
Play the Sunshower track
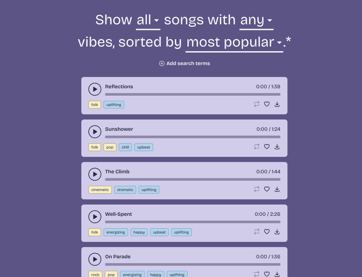pos(95,132)
